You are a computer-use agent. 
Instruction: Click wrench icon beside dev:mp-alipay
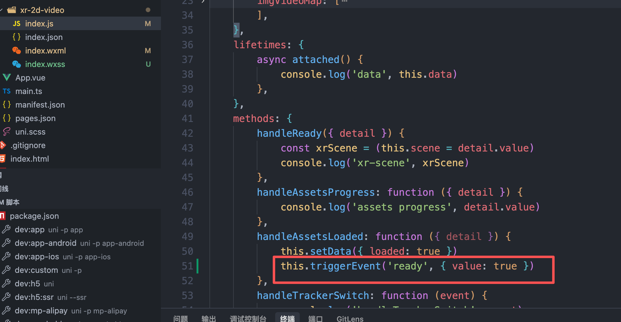(6, 311)
